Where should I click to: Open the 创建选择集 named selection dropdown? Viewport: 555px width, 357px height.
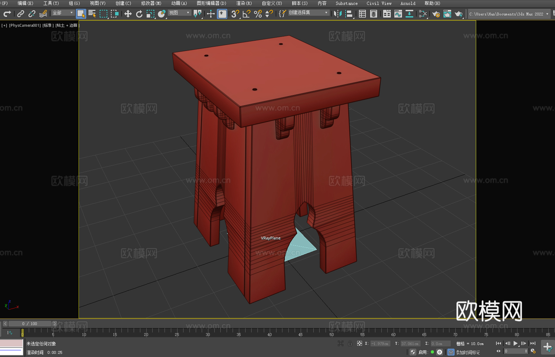click(309, 13)
